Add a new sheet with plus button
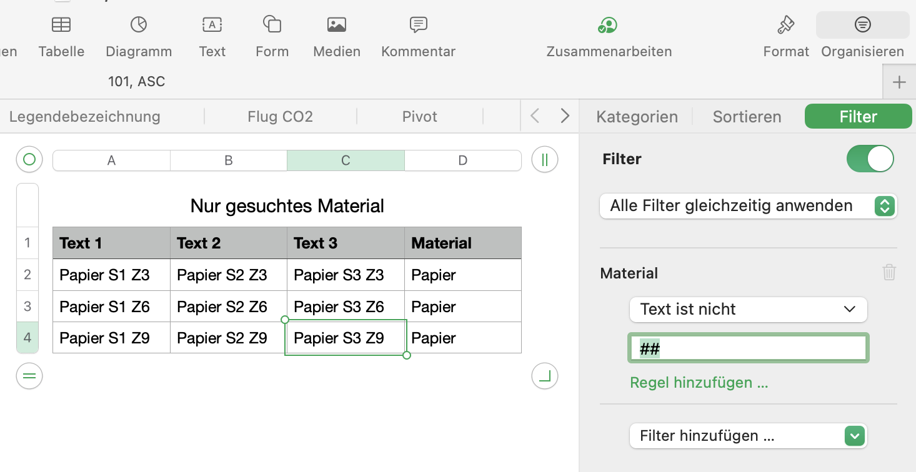 [x=899, y=82]
